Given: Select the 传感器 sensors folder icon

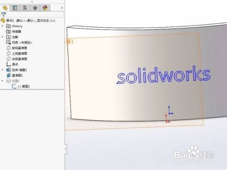Looking at the screenshot, I should click(x=8, y=32).
